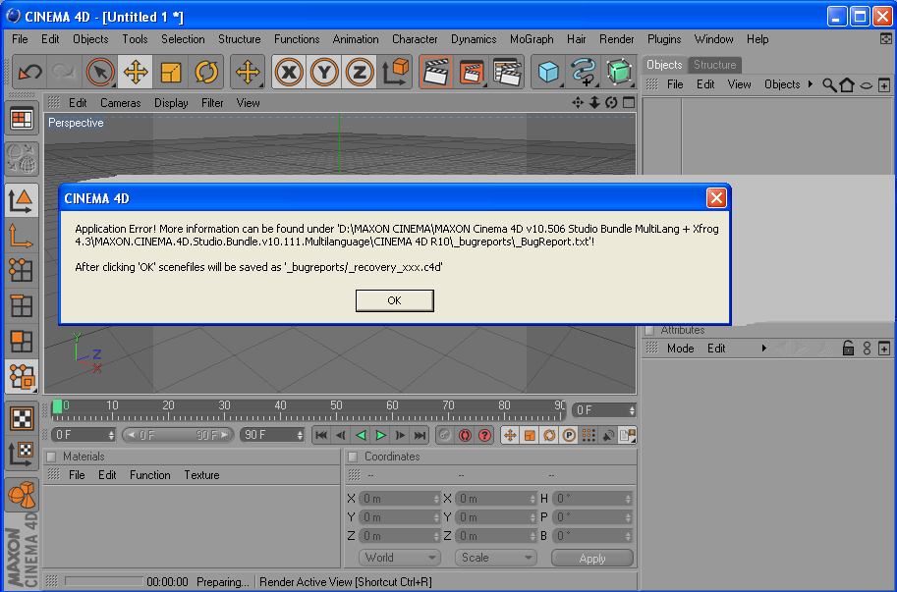Toggle parameter keyframe recording icon
Screen dimensions: 897x592
(x=569, y=436)
